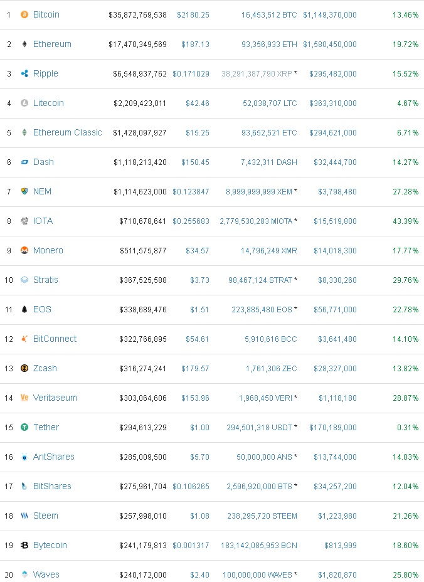Click the Ethereum diamond icon
The height and width of the screenshot is (582, 424).
[x=24, y=44]
